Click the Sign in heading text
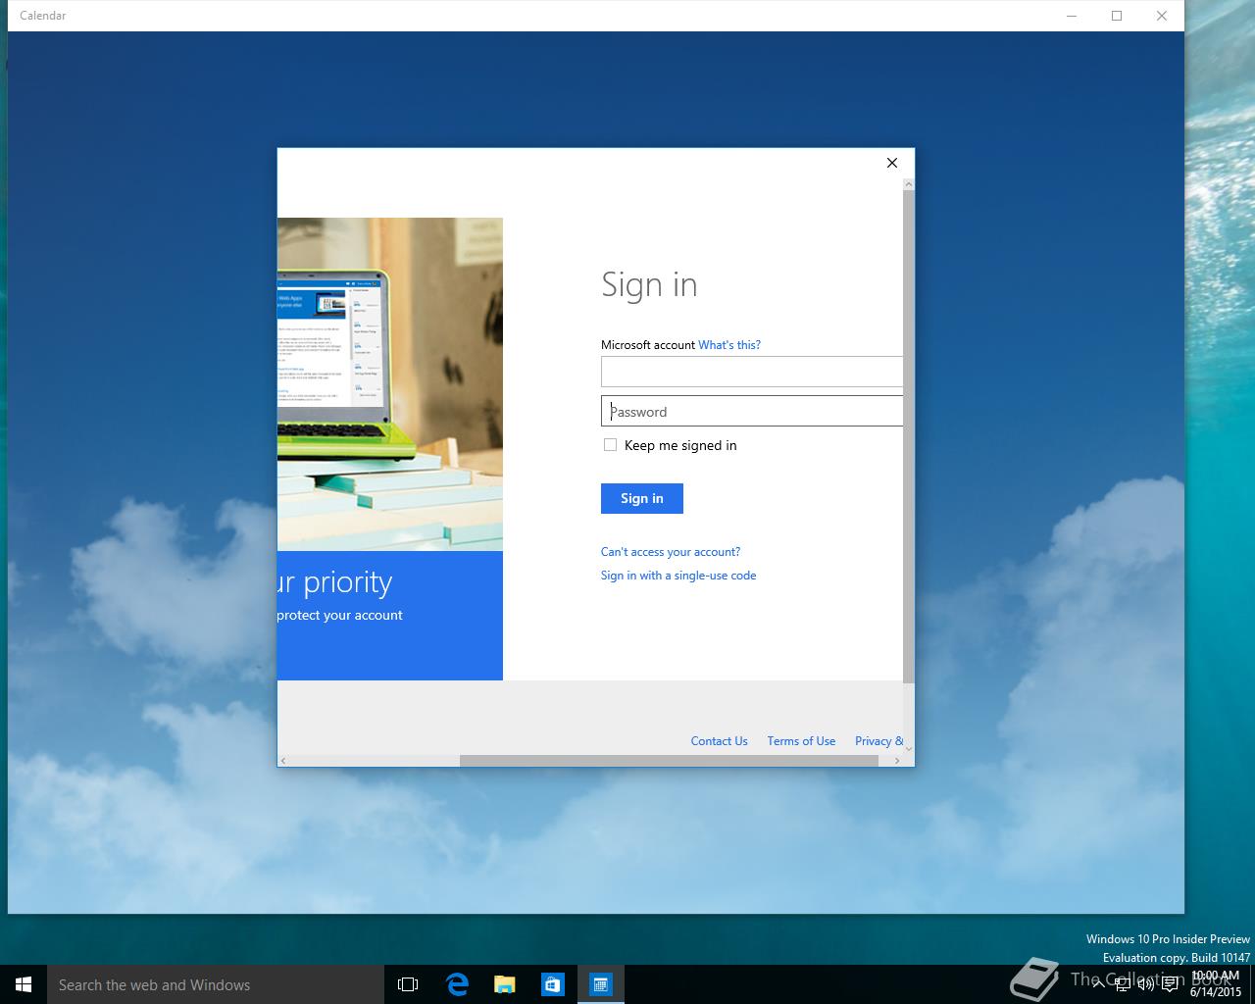 click(649, 284)
